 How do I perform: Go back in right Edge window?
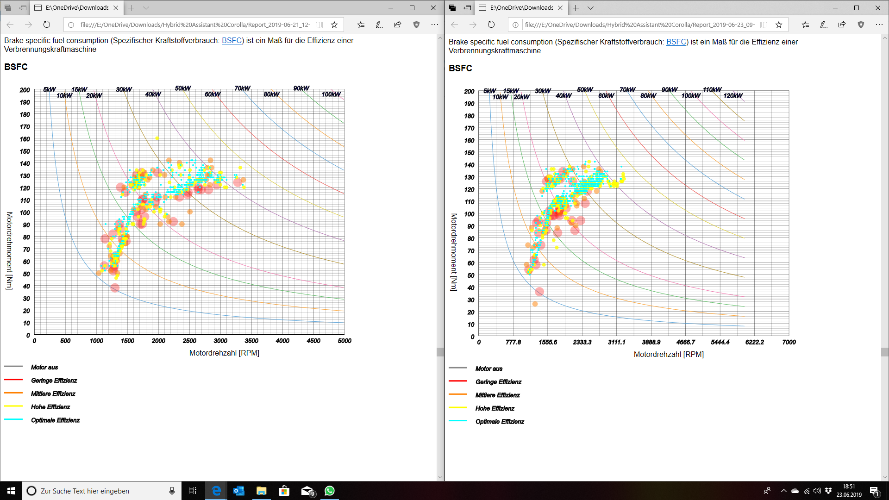point(454,25)
